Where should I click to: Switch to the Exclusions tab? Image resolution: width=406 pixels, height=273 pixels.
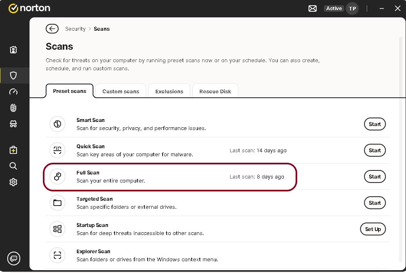point(169,91)
